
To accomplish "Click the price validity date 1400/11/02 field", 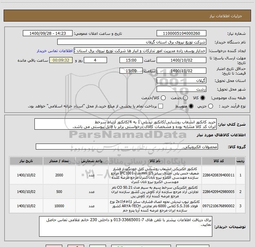I will click(x=181, y=71).
